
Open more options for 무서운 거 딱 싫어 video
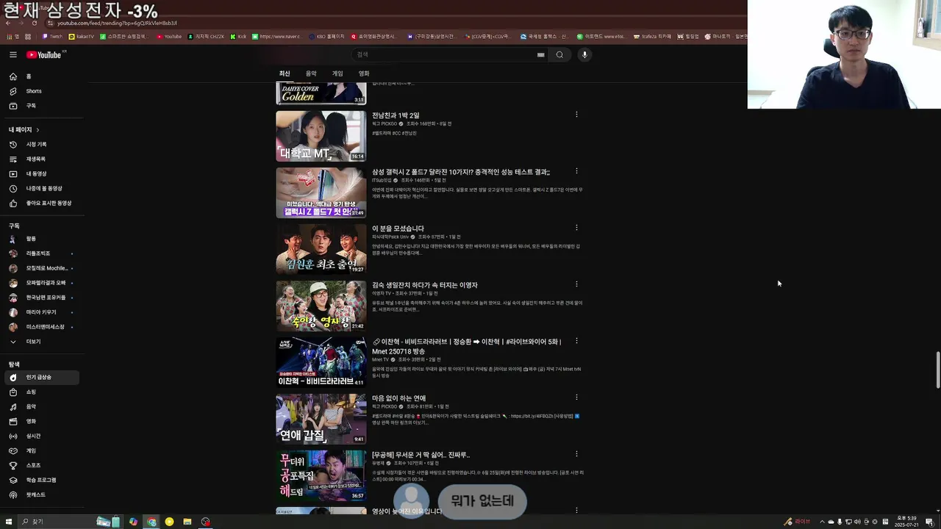click(x=576, y=454)
